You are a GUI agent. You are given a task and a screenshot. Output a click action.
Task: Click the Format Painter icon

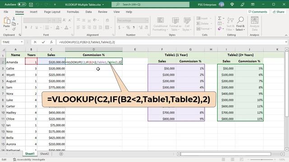[x=14, y=29]
